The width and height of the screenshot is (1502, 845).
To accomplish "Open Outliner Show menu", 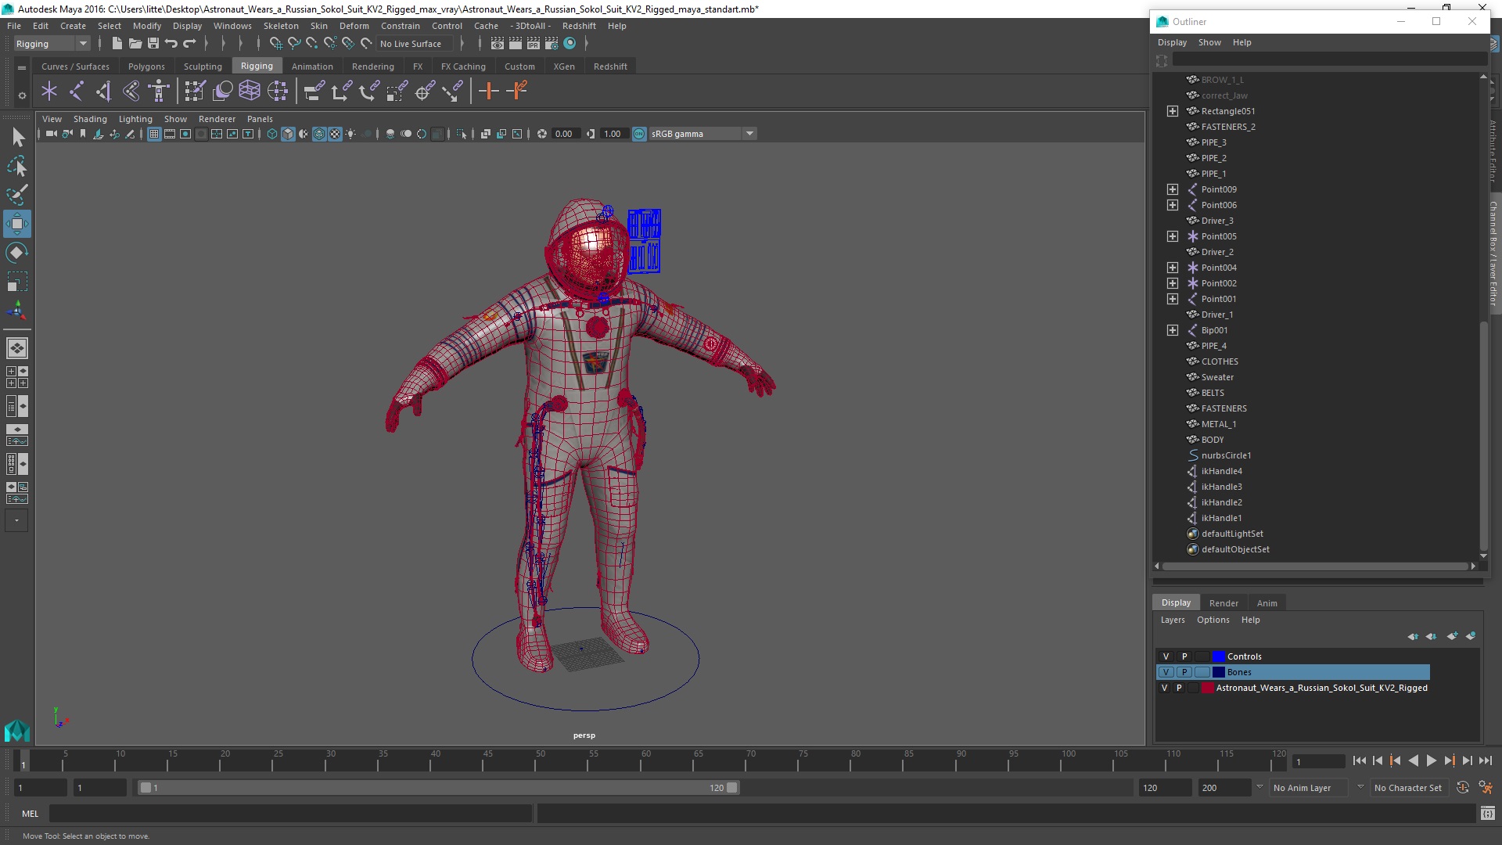I will coord(1209,42).
